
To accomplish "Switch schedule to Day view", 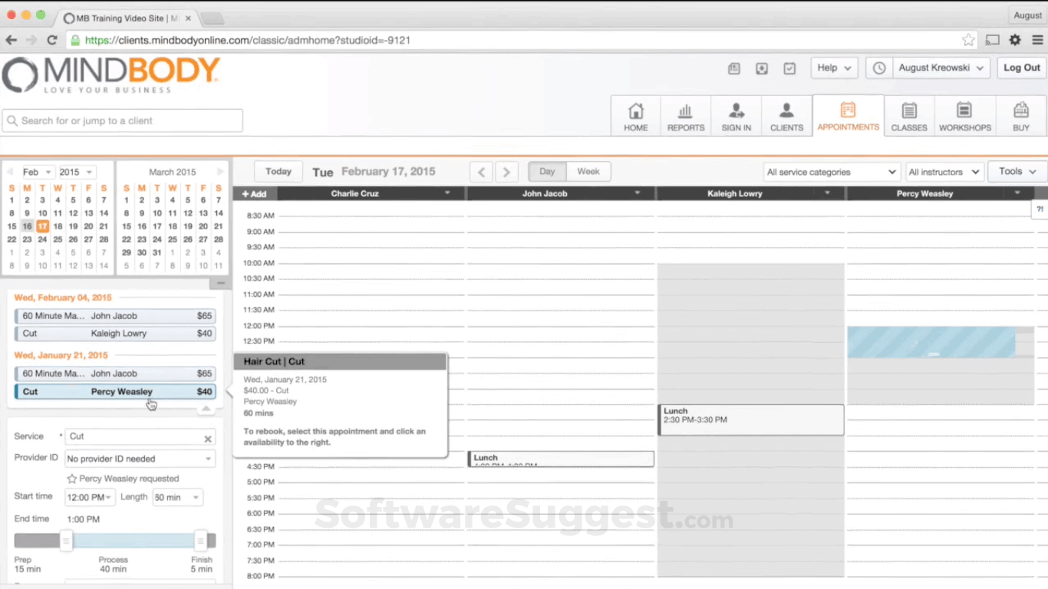I will 547,172.
